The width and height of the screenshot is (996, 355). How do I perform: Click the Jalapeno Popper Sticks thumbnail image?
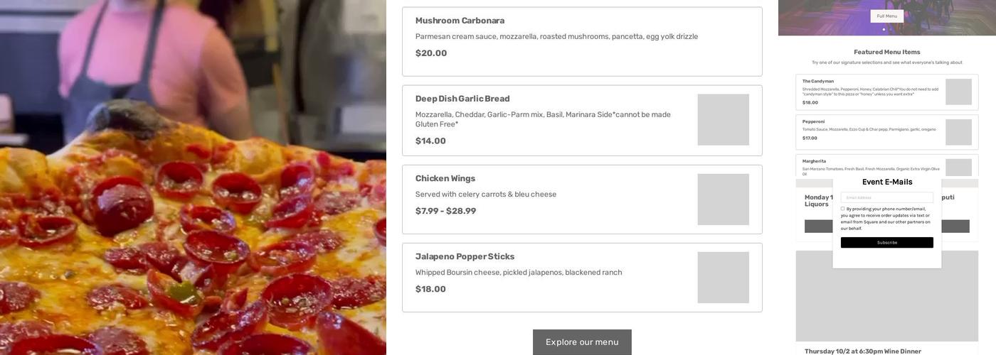pos(723,278)
